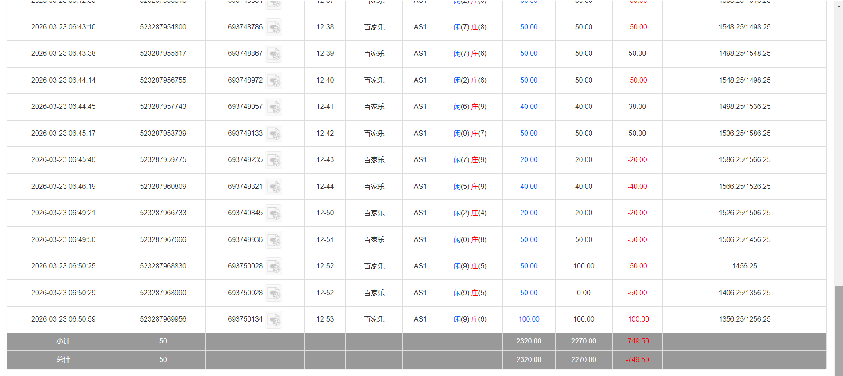Image resolution: width=843 pixels, height=376 pixels.
Task: Click the 40.00 bet link in row 12-41
Action: click(529, 107)
